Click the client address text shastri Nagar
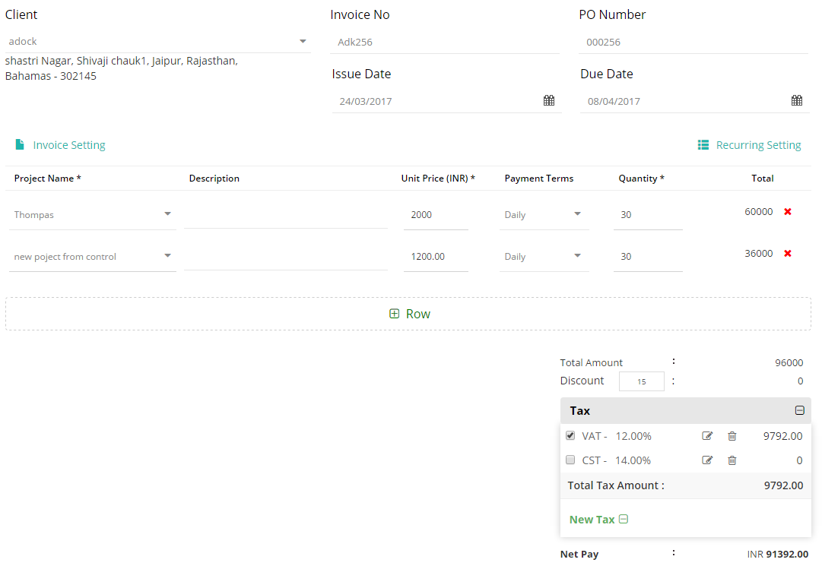This screenshot has width=822, height=569. coord(121,68)
